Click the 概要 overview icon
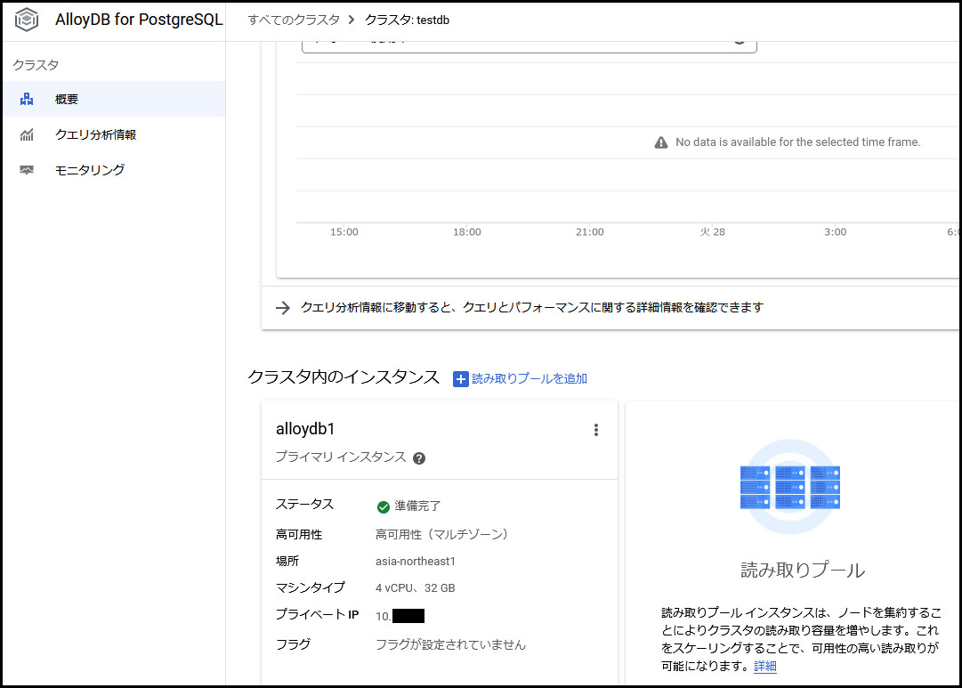This screenshot has height=688, width=962. tap(27, 100)
